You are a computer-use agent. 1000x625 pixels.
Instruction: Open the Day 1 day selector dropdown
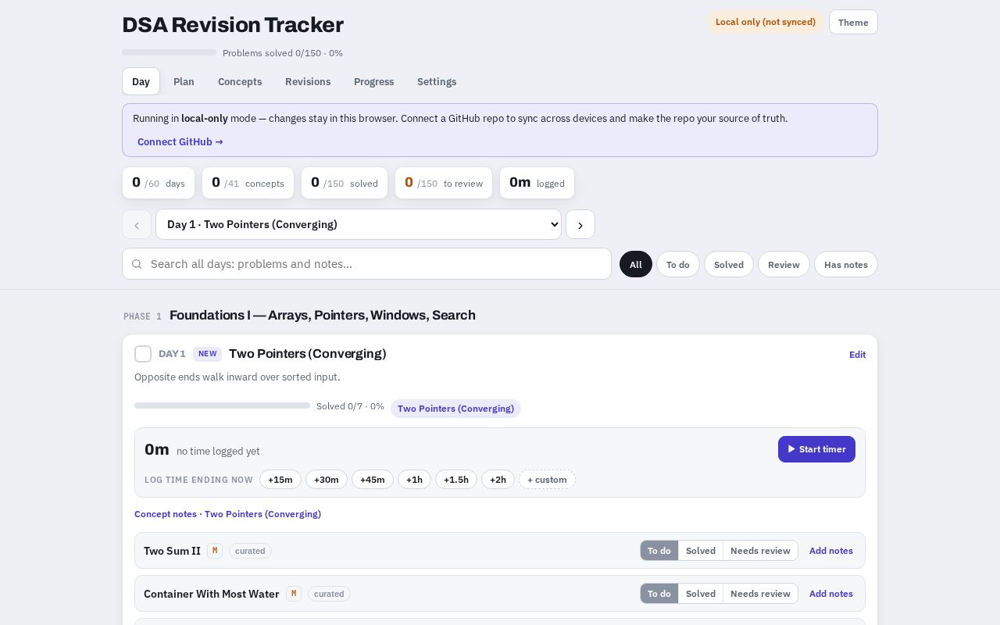(x=359, y=224)
